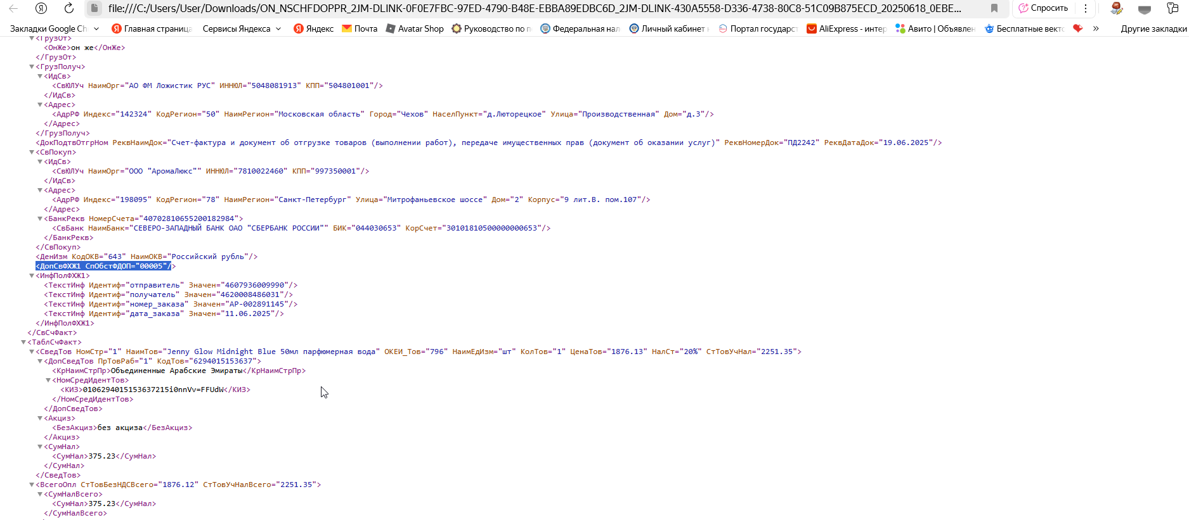
Task: Focus the address bar showing the file:/// path
Action: [535, 8]
